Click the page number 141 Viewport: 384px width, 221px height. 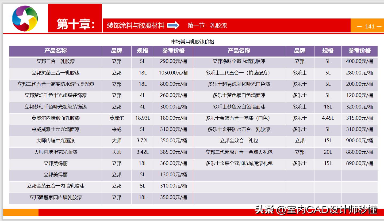(370, 26)
